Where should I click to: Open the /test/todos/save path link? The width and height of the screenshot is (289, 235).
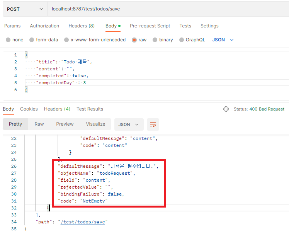[x=84, y=222]
